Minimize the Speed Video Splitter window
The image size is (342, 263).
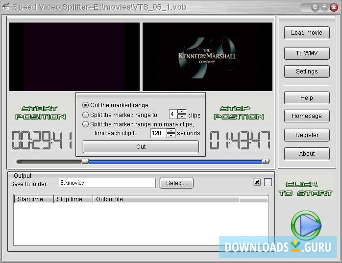click(315, 8)
